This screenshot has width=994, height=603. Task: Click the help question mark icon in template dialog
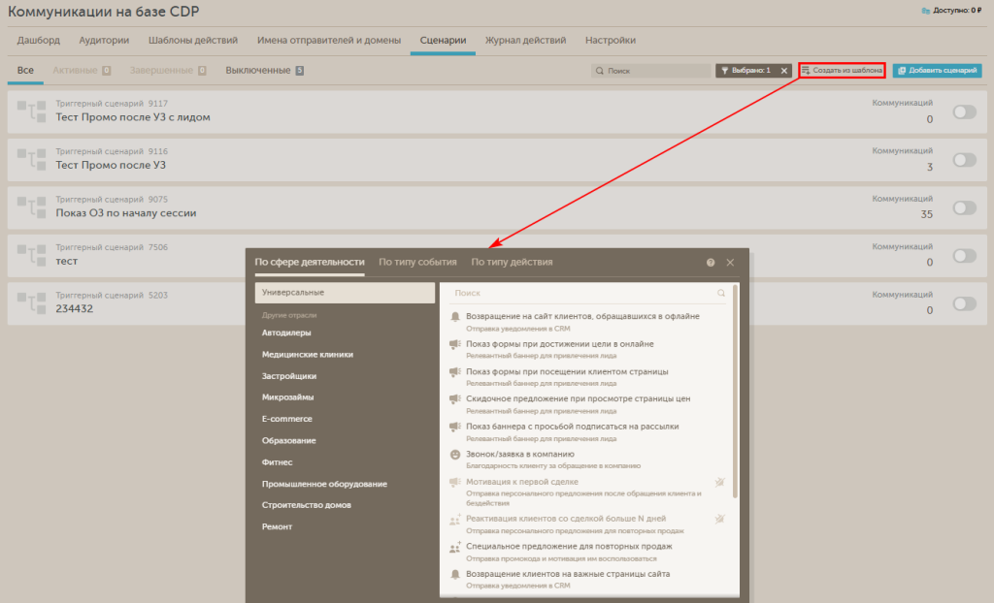[x=711, y=263]
